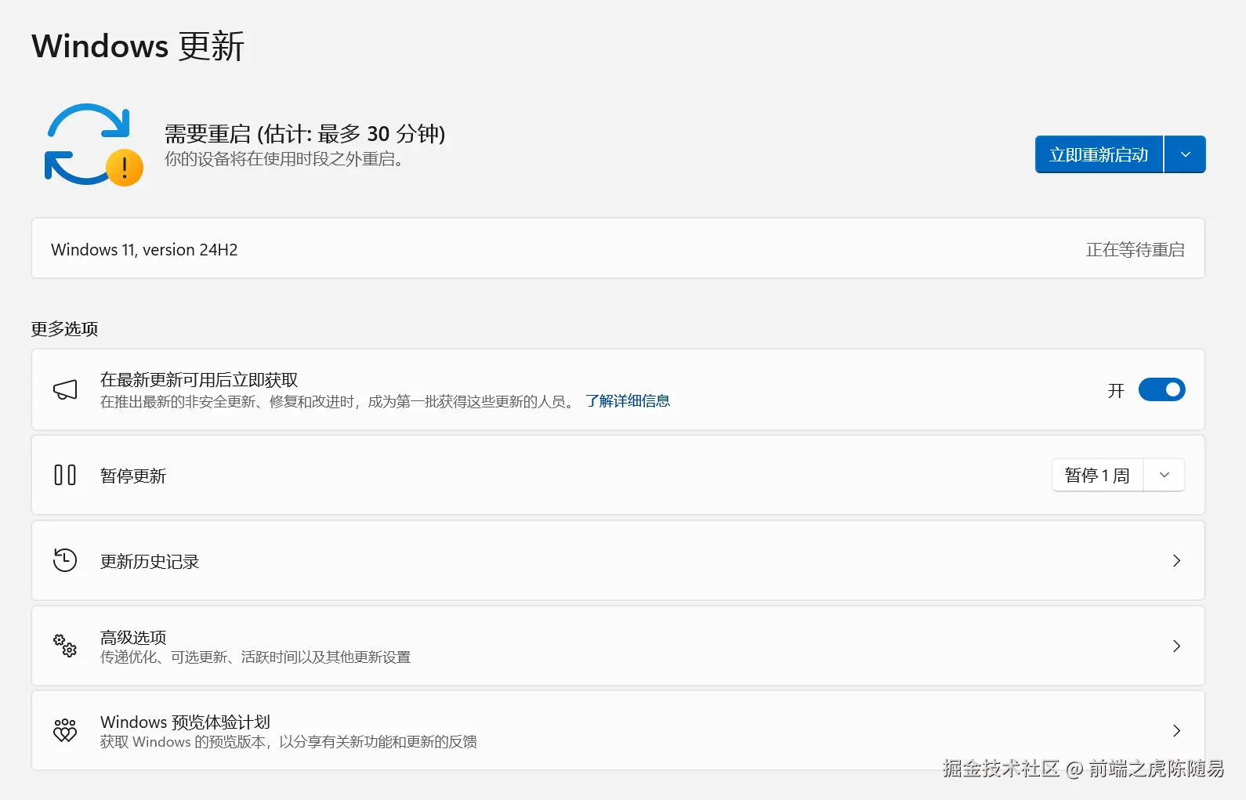Viewport: 1246px width, 800px height.
Task: Click the megaphone icon for latest updates
Action: pyautogui.click(x=65, y=389)
